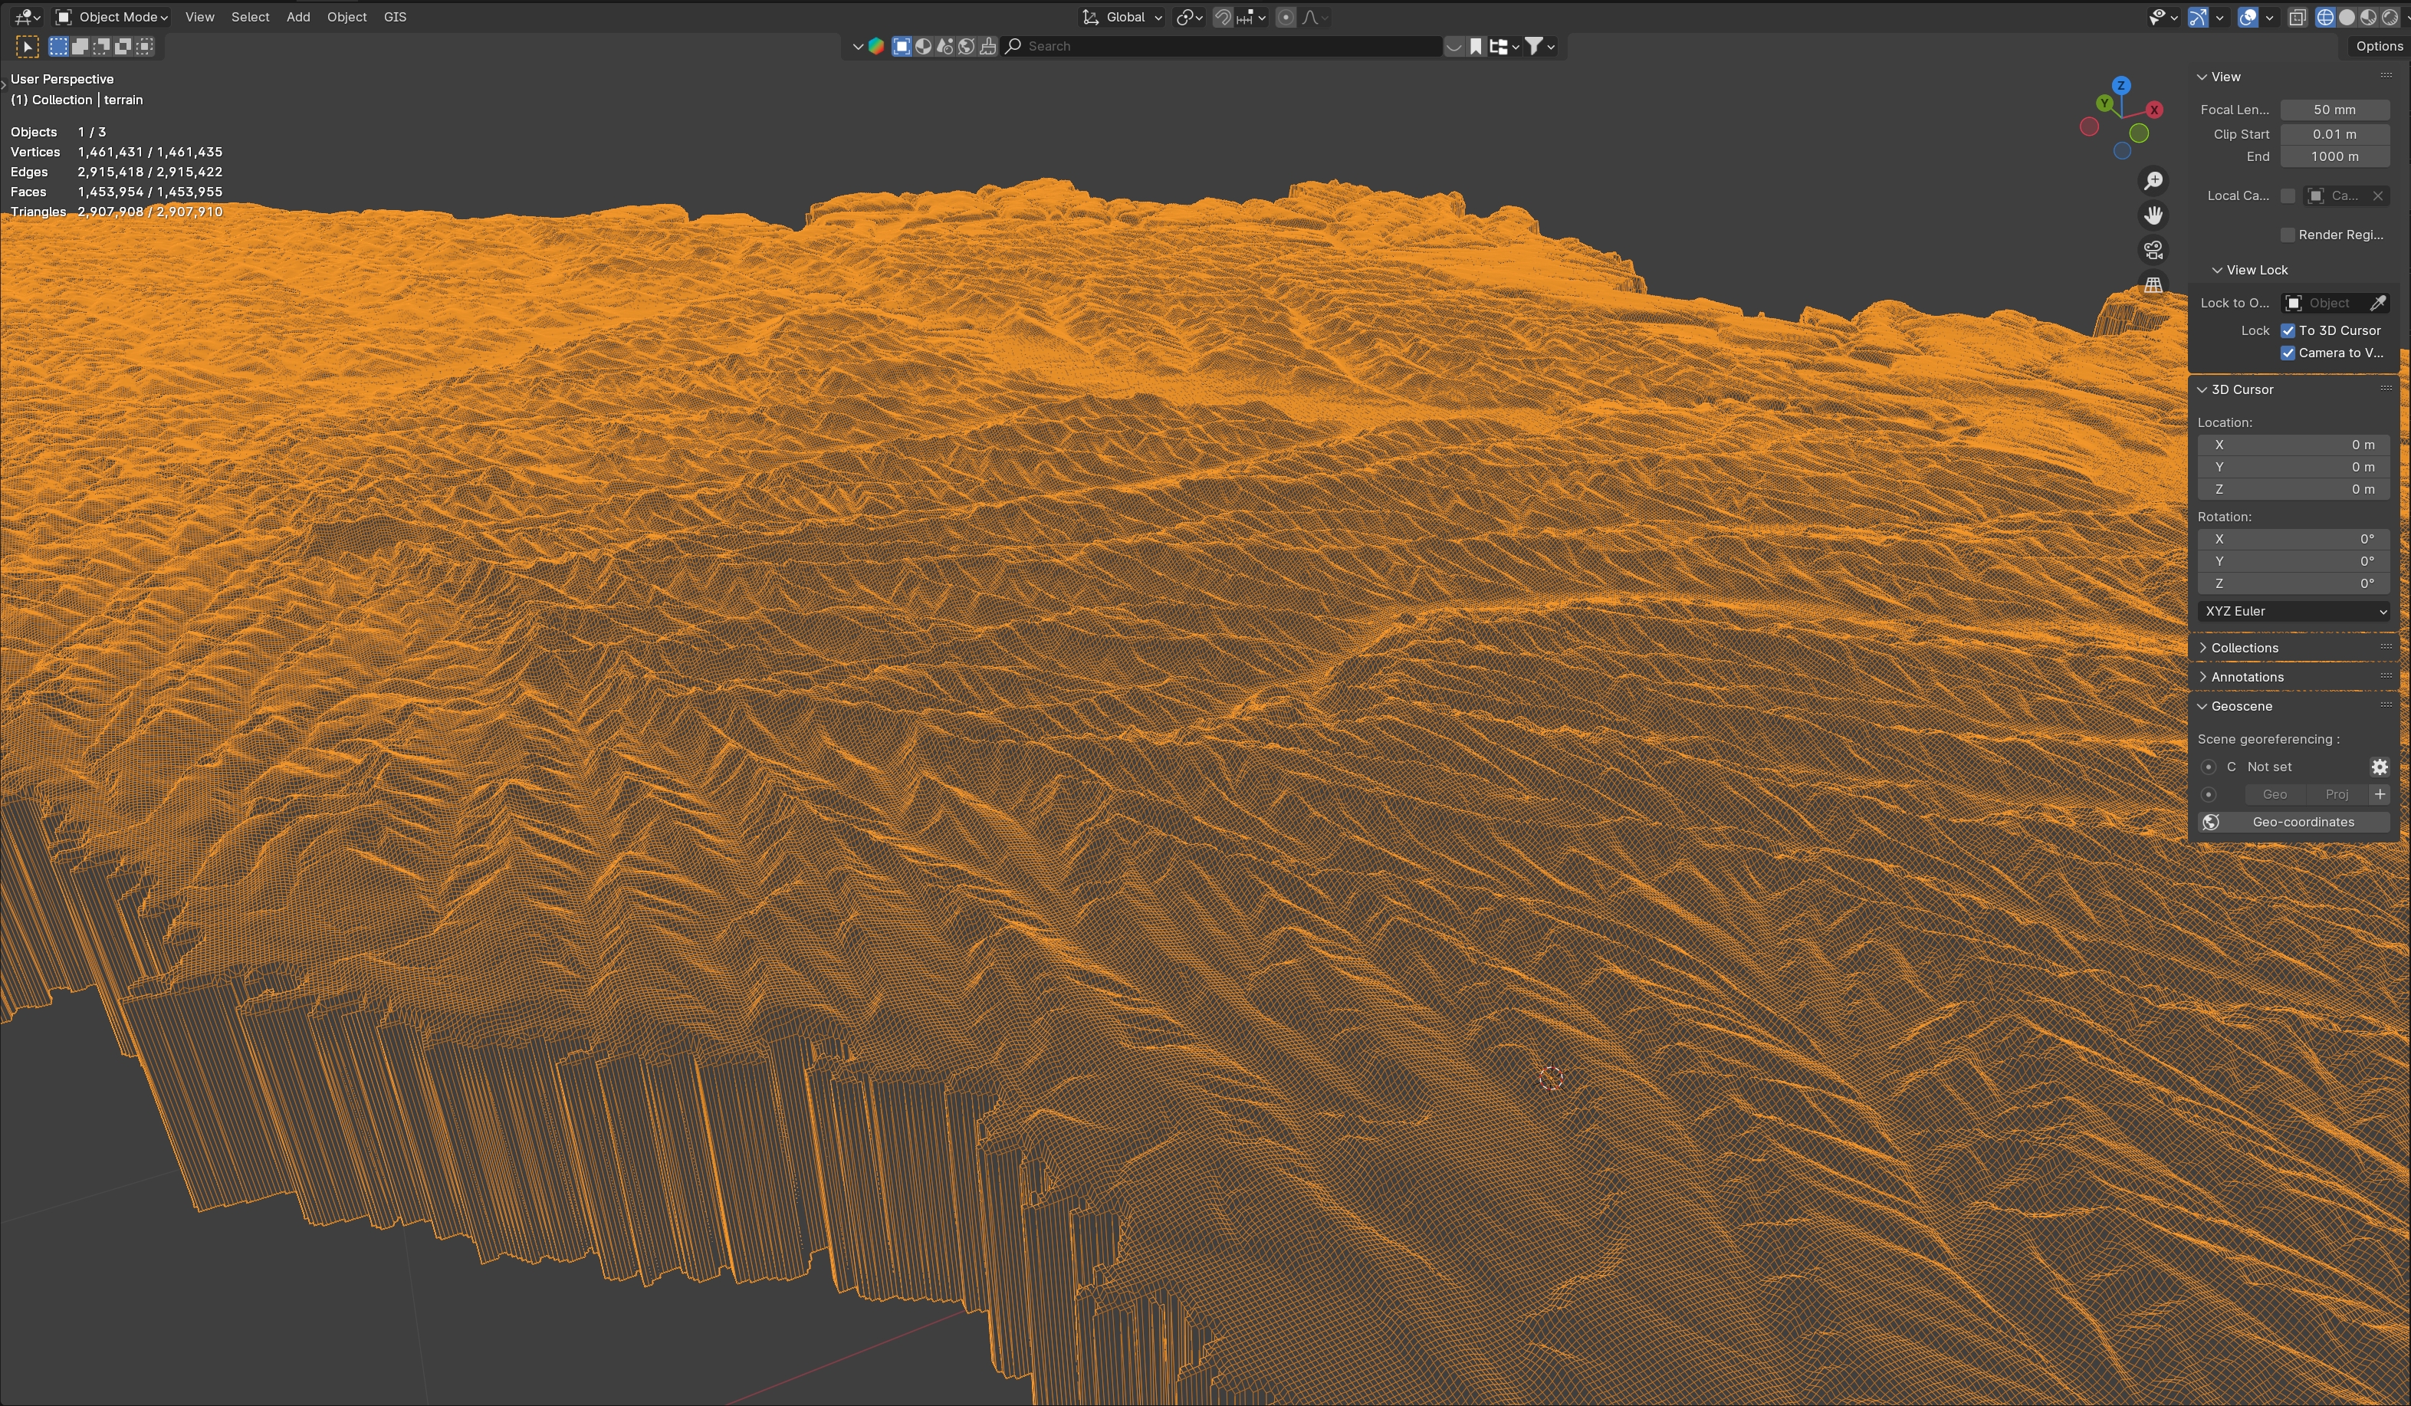Open the GIS menu
Viewport: 2411px width, 1406px height.
394,17
